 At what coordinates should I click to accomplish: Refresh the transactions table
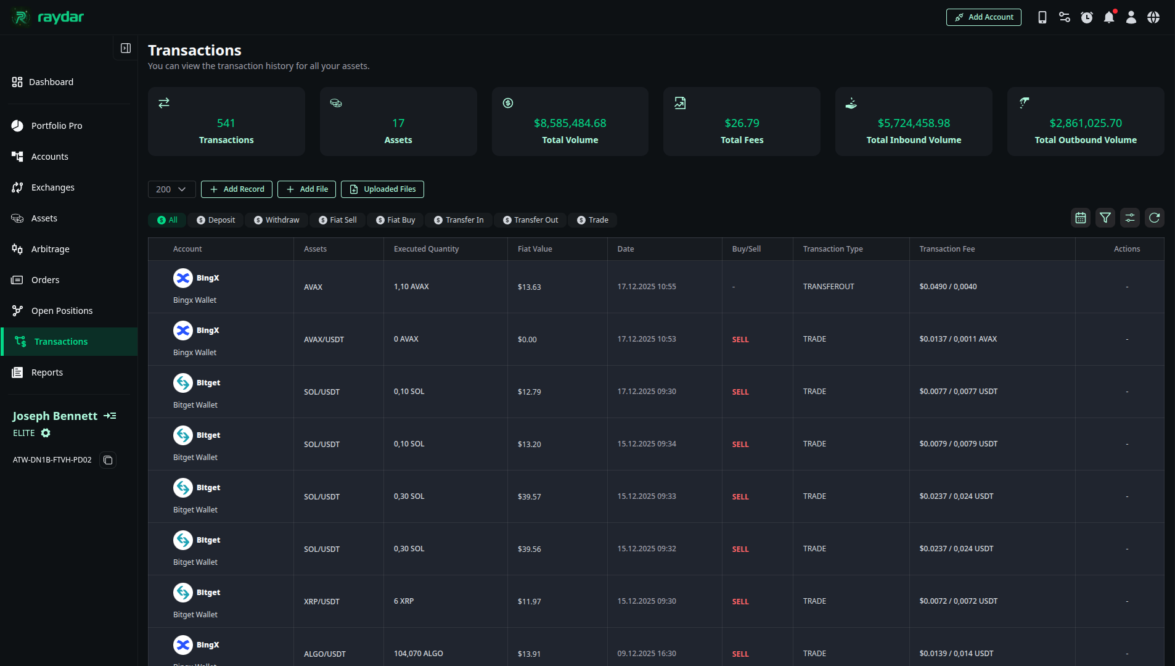click(x=1155, y=218)
